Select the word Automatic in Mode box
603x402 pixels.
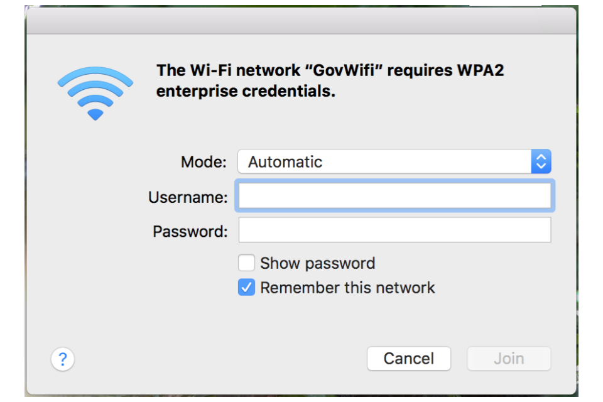click(285, 162)
